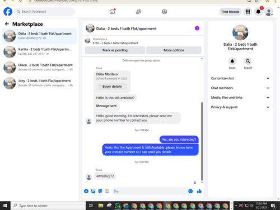This screenshot has height=210, width=280.
Task: Click the Find friends button
Action: pos(230,12)
